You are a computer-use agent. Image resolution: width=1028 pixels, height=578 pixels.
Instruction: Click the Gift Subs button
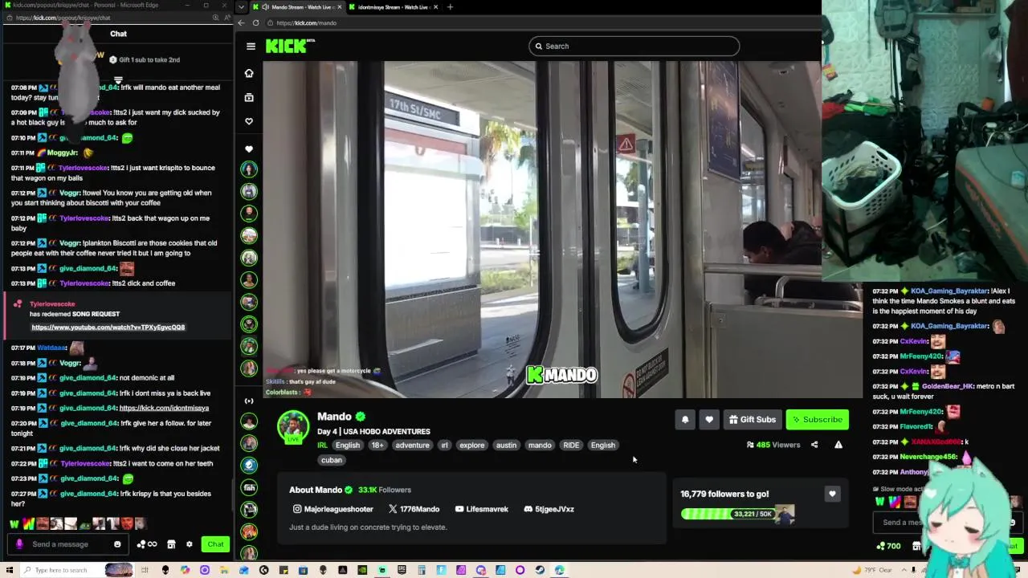(752, 419)
